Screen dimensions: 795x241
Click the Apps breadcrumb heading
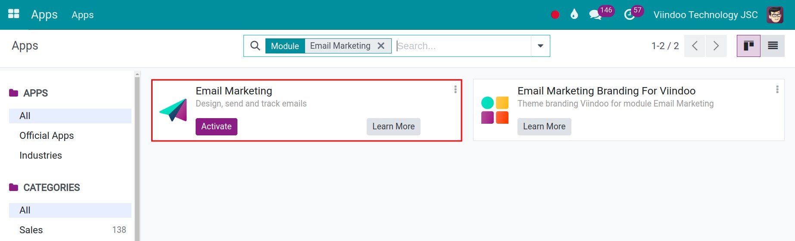(x=25, y=46)
